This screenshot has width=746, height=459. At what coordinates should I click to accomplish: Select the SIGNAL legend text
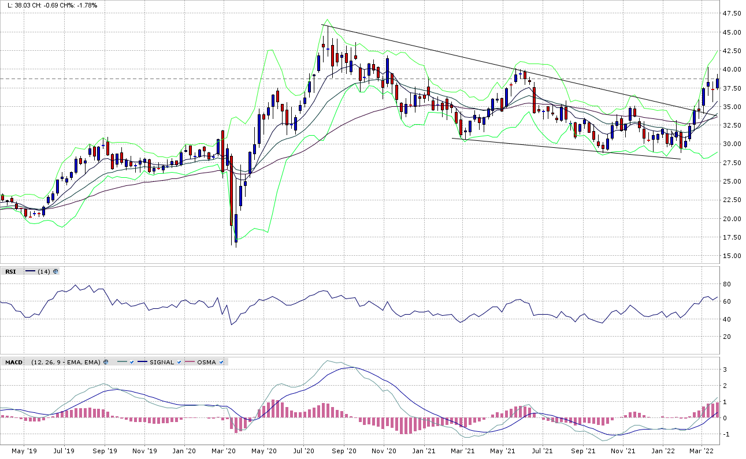[x=162, y=362]
